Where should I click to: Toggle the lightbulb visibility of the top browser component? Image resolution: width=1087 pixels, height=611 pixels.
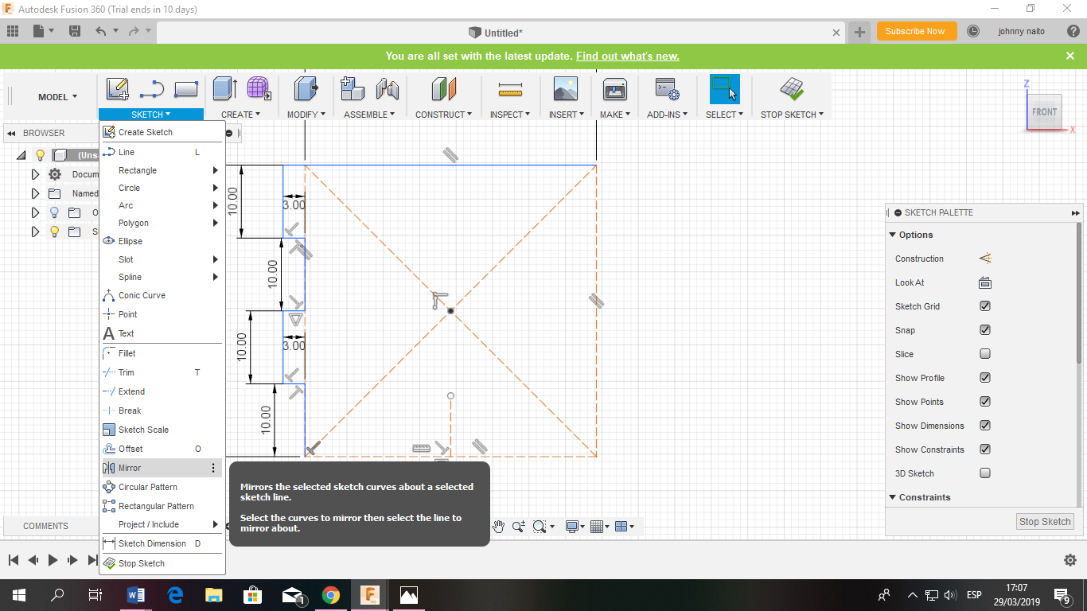pyautogui.click(x=40, y=155)
